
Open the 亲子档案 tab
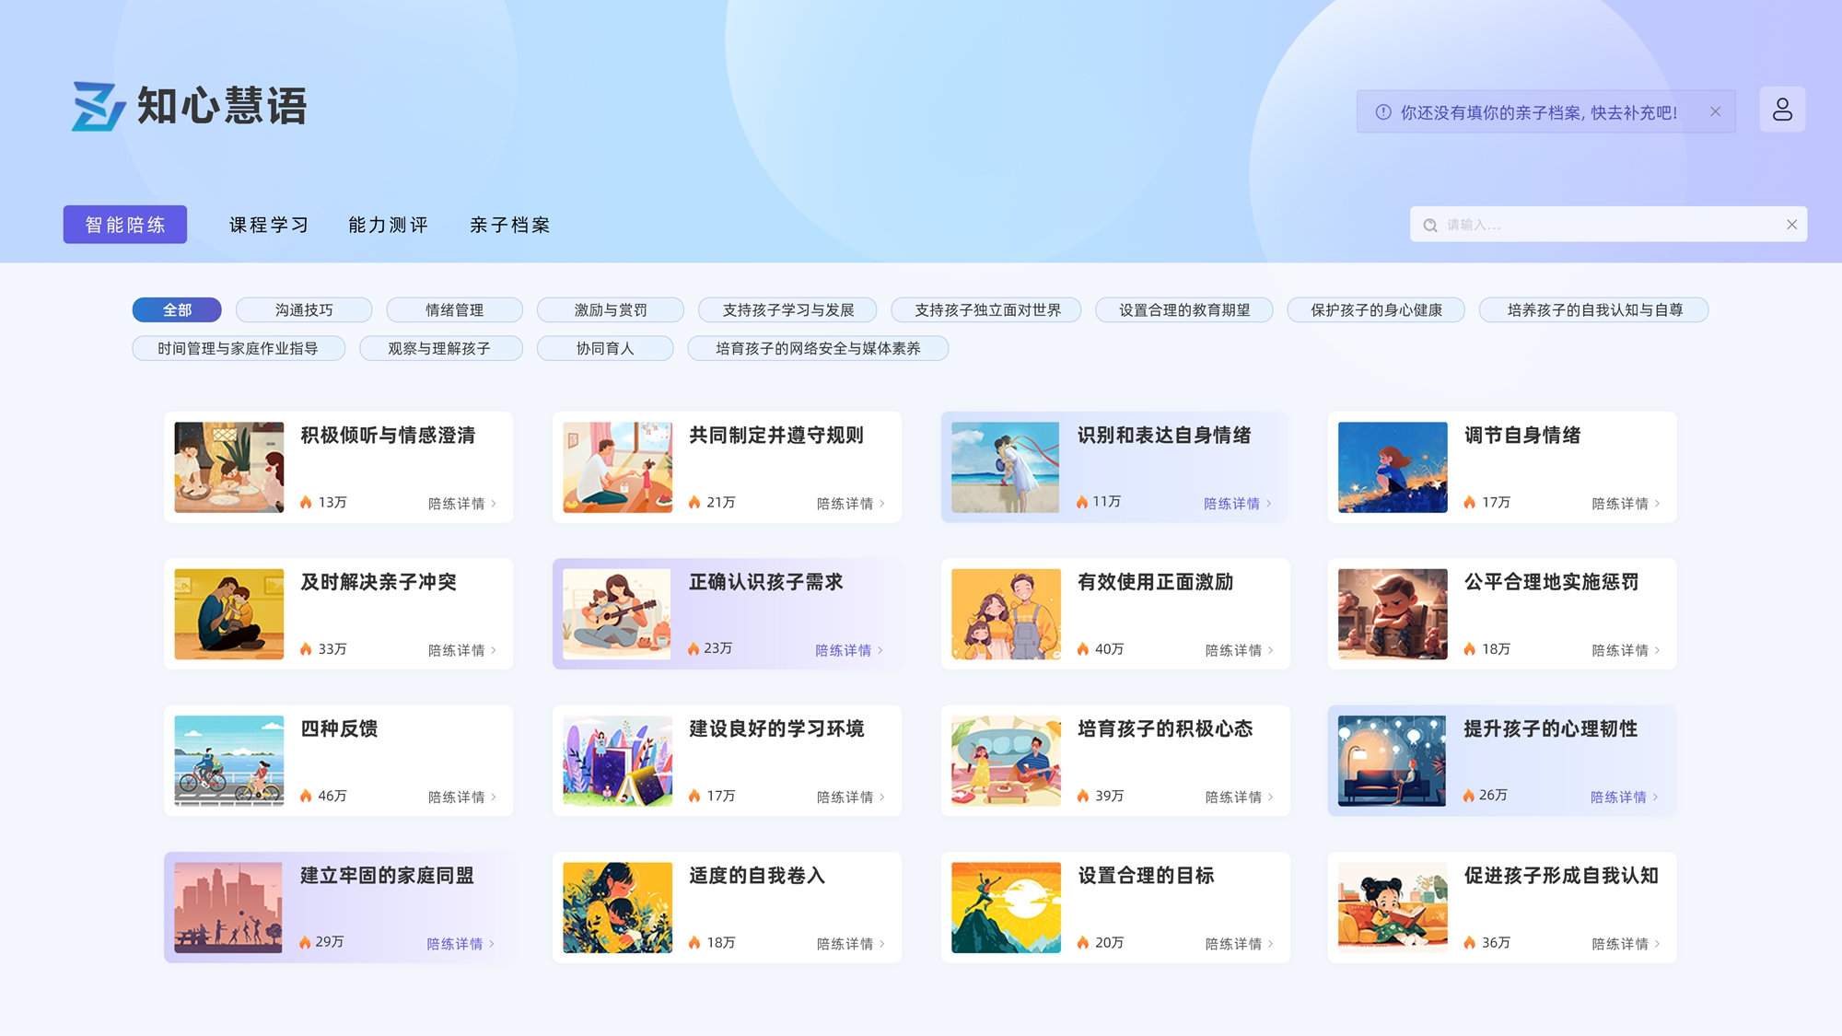tap(509, 226)
